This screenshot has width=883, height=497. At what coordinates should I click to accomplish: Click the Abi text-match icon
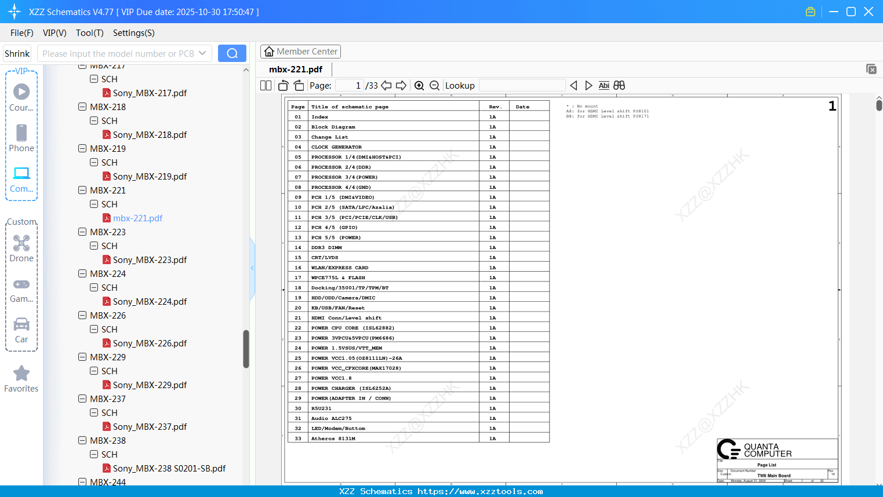(x=604, y=86)
